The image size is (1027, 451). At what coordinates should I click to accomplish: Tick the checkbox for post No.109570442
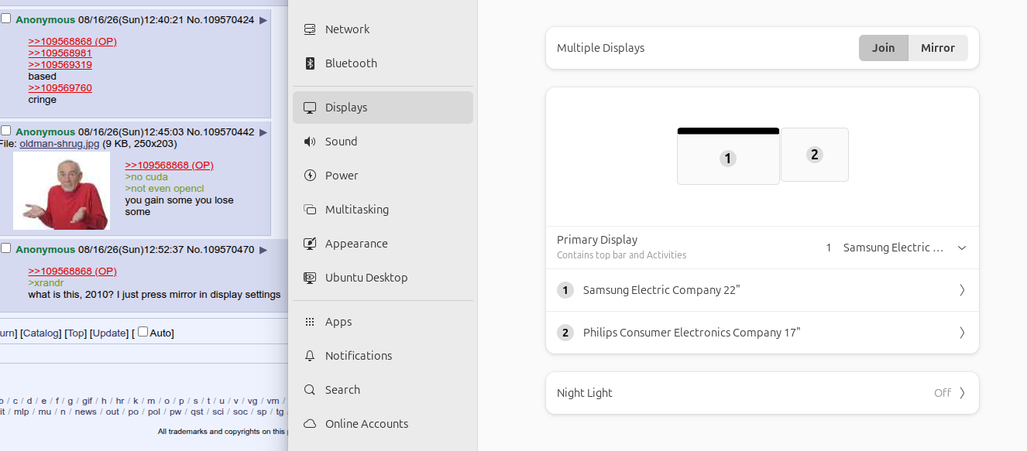(x=5, y=131)
